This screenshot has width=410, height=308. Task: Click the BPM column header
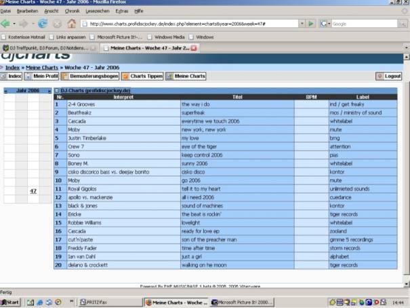(x=312, y=97)
